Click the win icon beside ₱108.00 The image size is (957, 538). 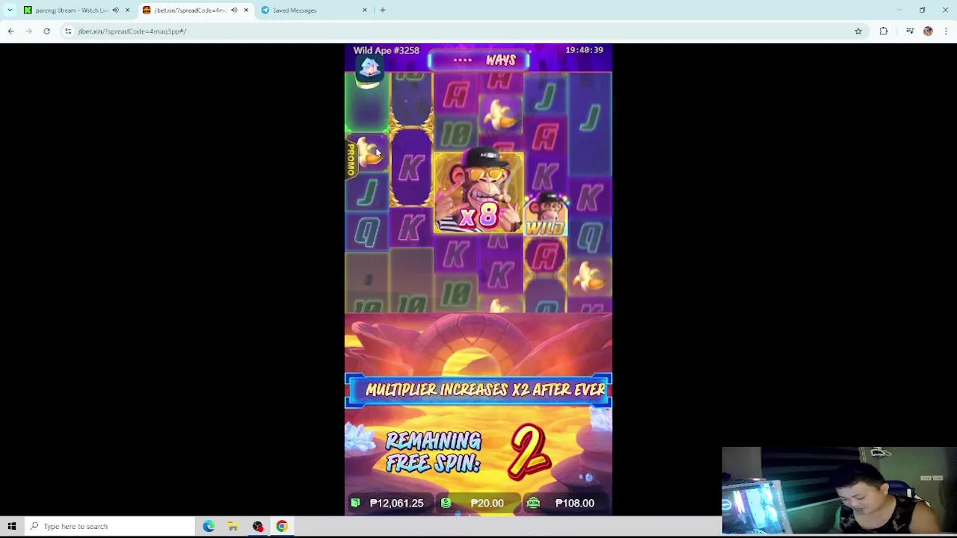tap(533, 503)
